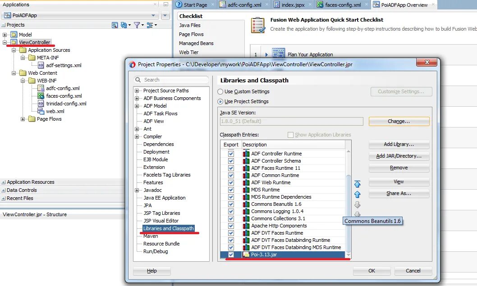
Task: Switch to the faces-config.xml tab
Action: click(x=343, y=5)
